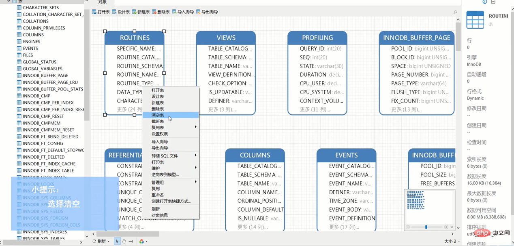
Task: Click the Open Table (打开表) toolbar icon
Action: 94,12
